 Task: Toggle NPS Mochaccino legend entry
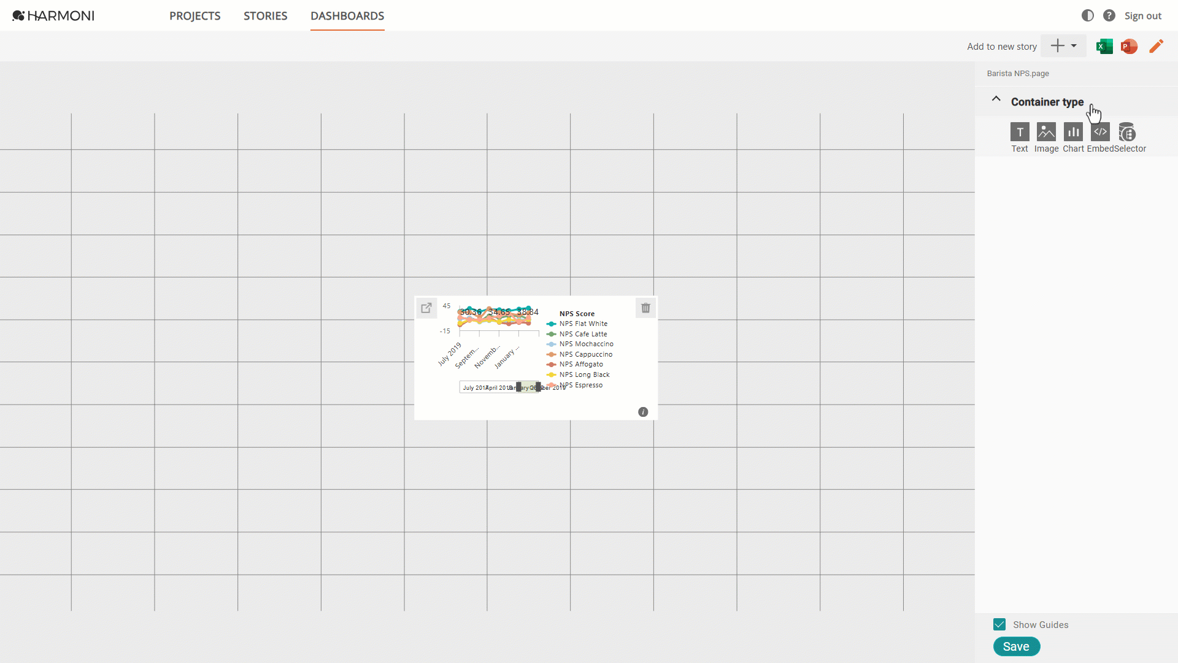[x=580, y=344]
